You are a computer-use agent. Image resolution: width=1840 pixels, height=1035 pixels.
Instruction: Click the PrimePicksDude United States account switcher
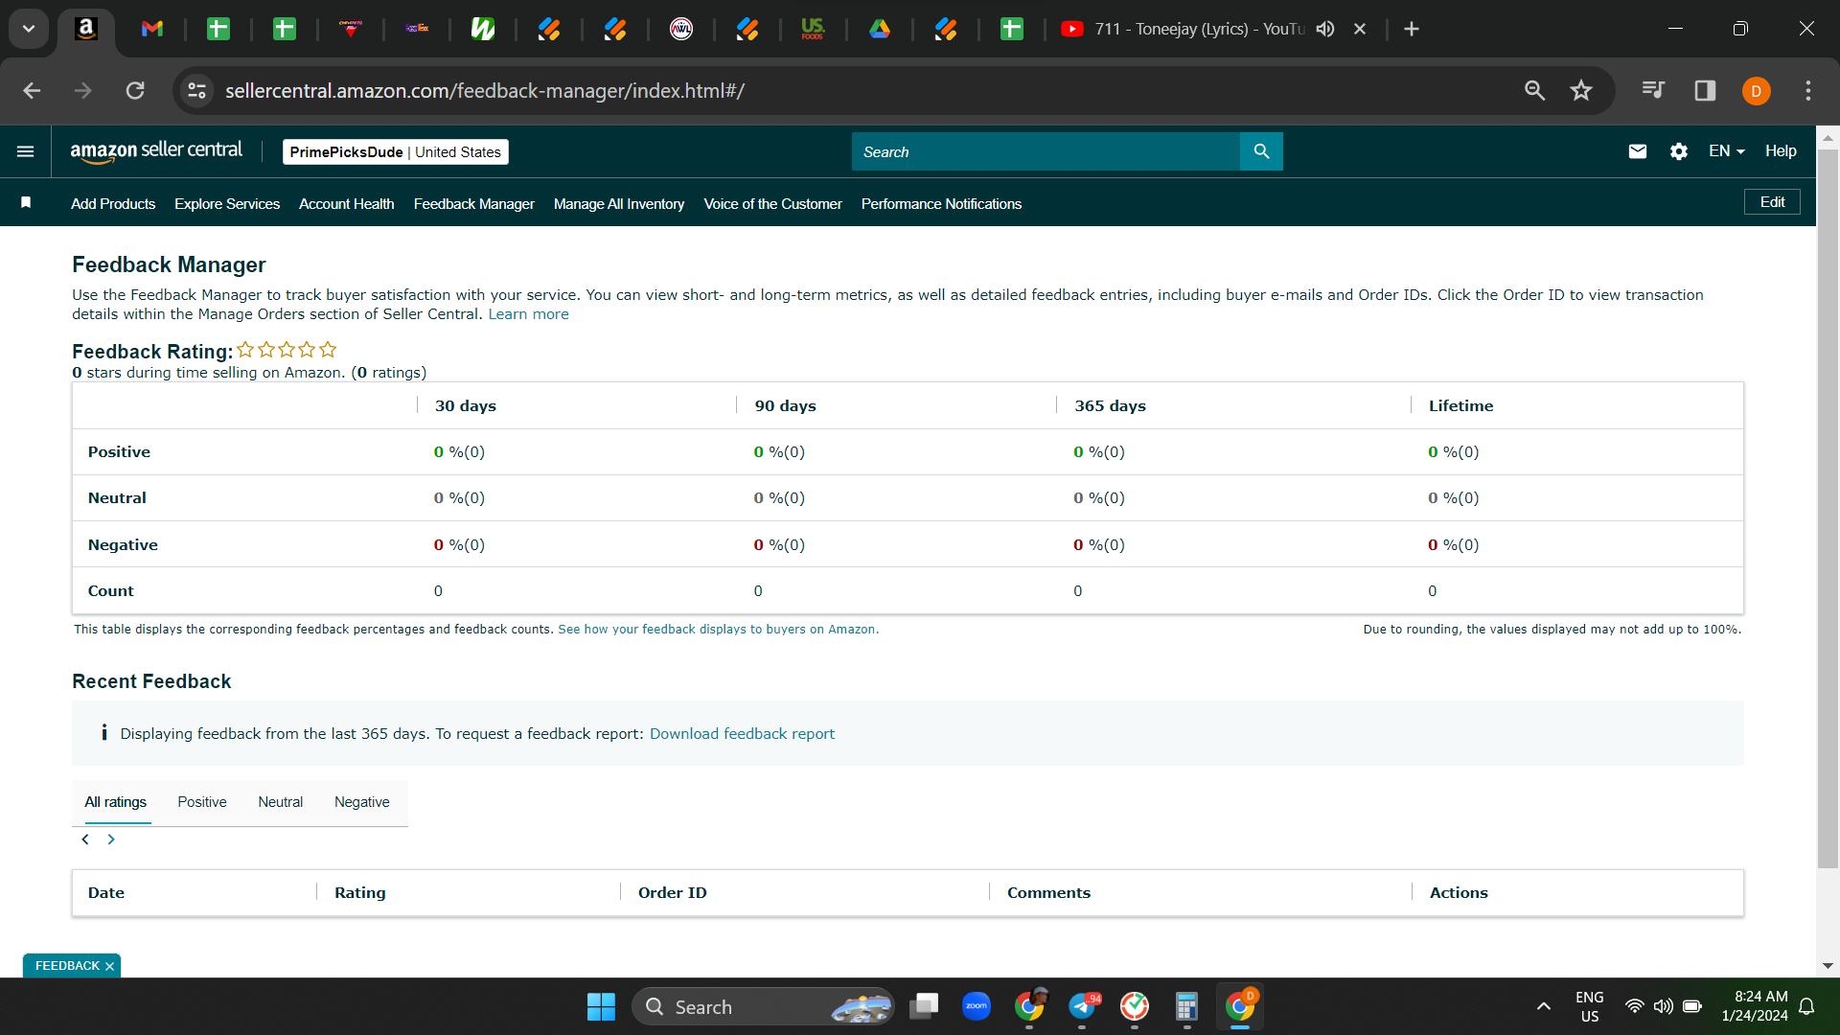[x=396, y=151]
